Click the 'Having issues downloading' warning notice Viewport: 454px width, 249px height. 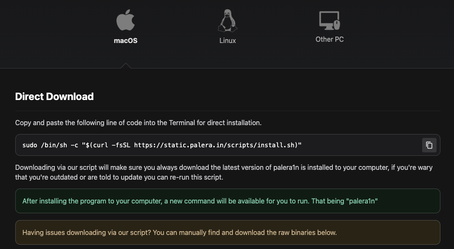pos(227,232)
